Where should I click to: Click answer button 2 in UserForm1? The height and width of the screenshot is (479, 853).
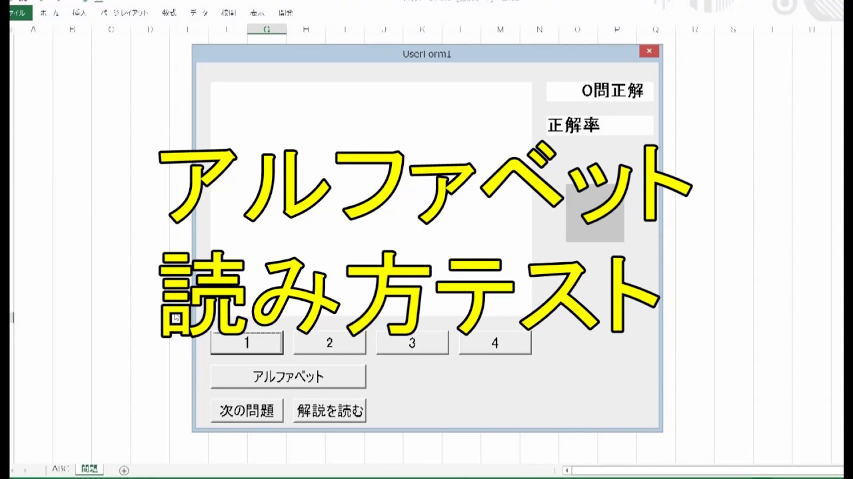[329, 343]
